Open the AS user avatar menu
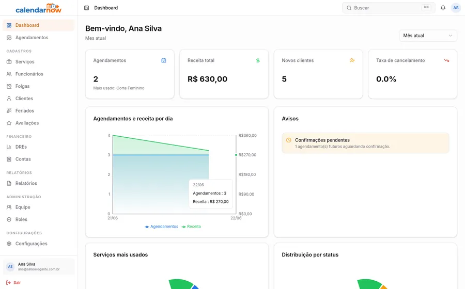The height and width of the screenshot is (289, 465). [x=456, y=8]
